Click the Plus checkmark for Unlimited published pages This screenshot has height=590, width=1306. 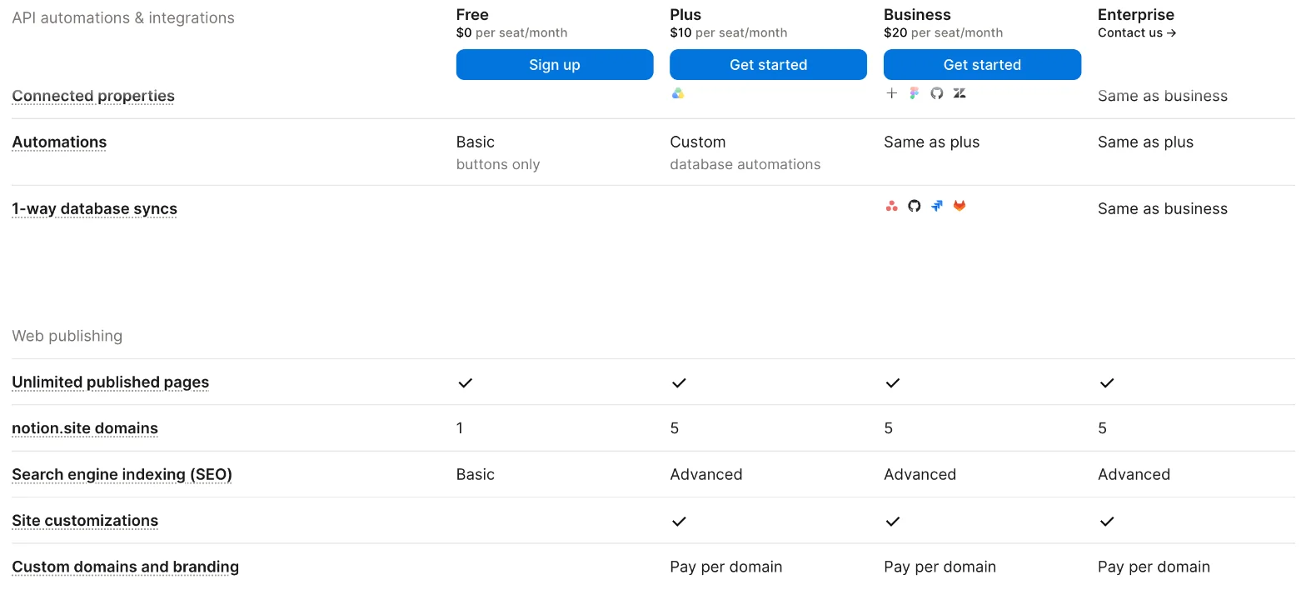[x=679, y=382]
